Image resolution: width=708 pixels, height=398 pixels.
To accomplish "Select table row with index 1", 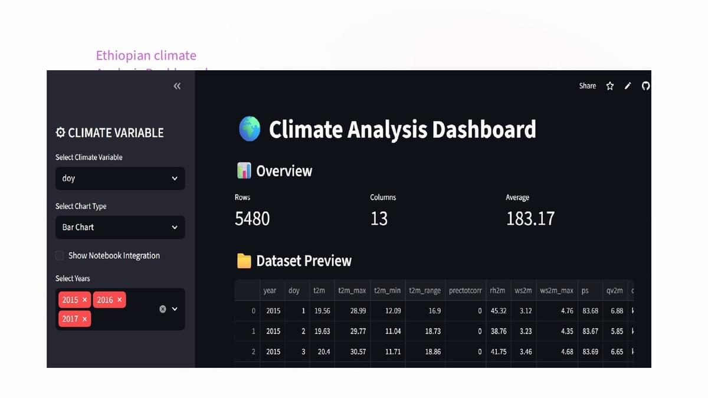I will coord(434,331).
